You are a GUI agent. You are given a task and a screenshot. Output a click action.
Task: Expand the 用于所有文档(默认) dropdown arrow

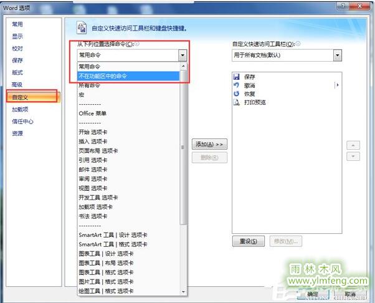338,55
